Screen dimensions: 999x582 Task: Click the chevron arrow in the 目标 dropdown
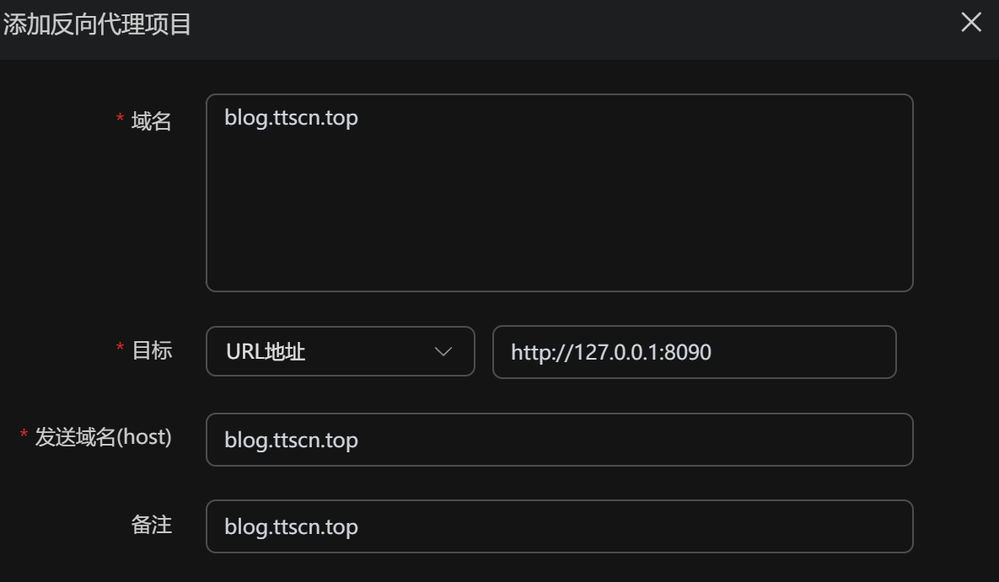click(443, 351)
